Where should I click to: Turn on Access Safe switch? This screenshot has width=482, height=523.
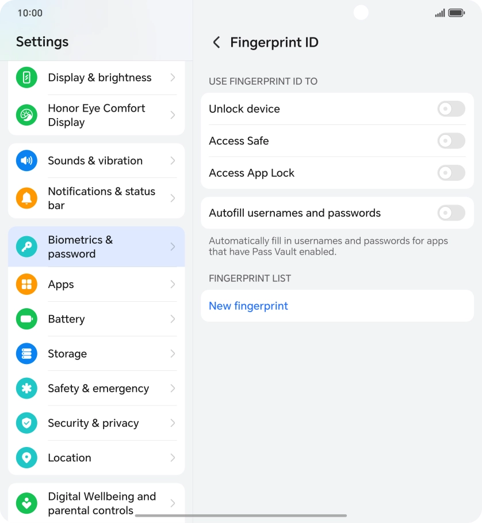pyautogui.click(x=451, y=141)
